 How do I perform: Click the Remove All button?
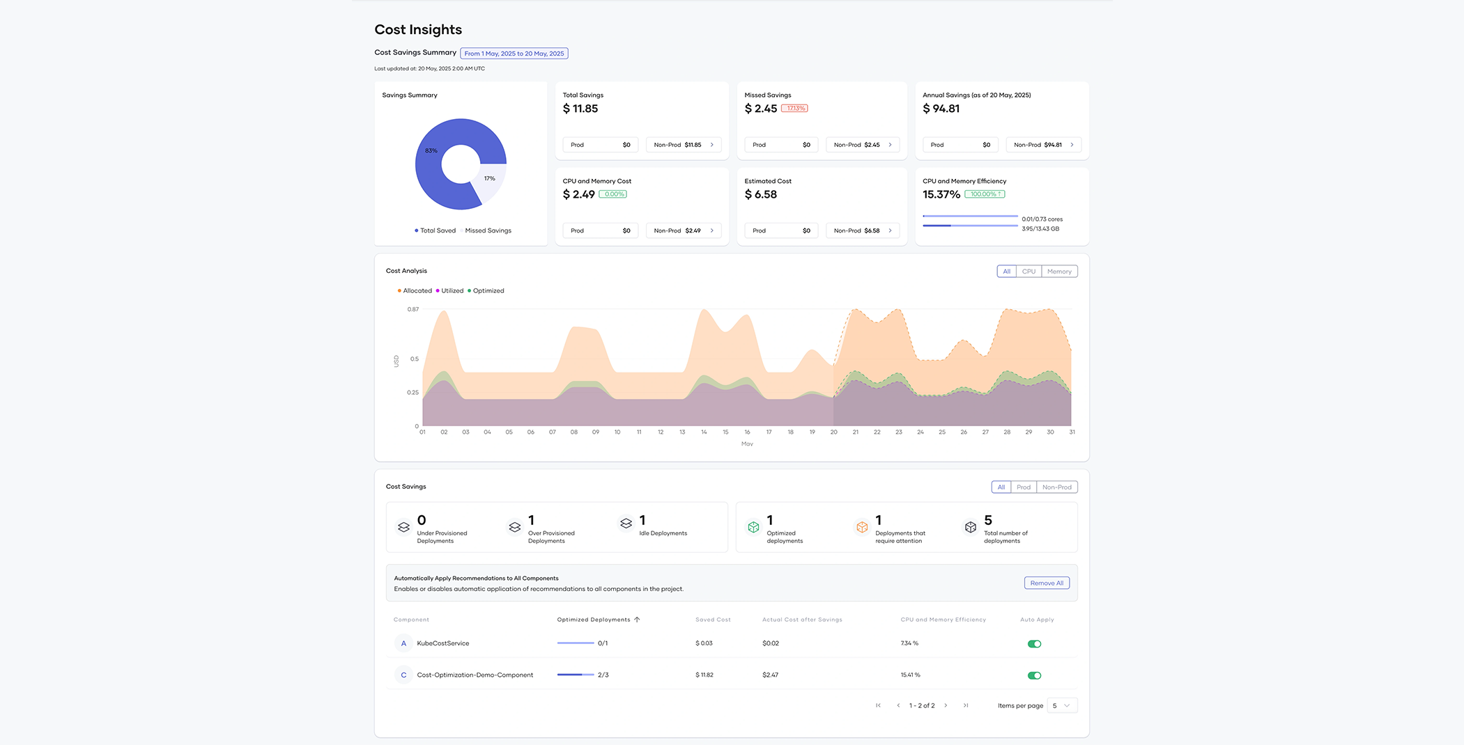pyautogui.click(x=1047, y=583)
